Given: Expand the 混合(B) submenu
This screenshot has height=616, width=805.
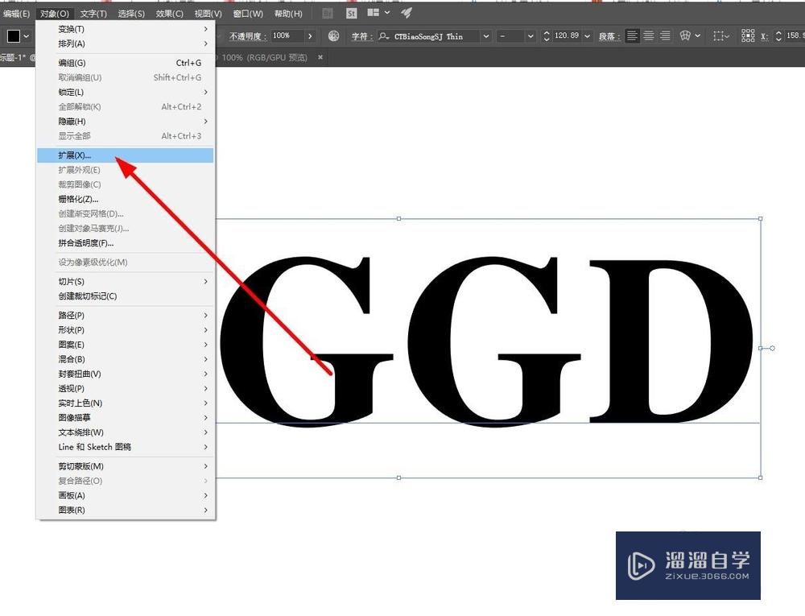Looking at the screenshot, I should [x=126, y=359].
